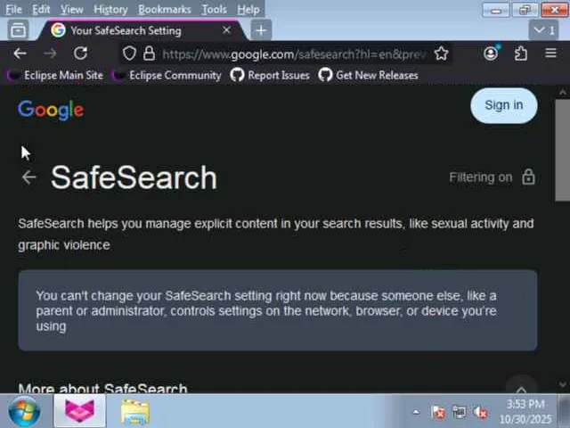Open the Windows Start button
This screenshot has height=428, width=570.
tap(24, 411)
